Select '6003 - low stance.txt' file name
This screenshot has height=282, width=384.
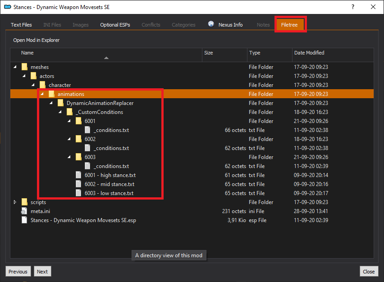click(x=109, y=193)
